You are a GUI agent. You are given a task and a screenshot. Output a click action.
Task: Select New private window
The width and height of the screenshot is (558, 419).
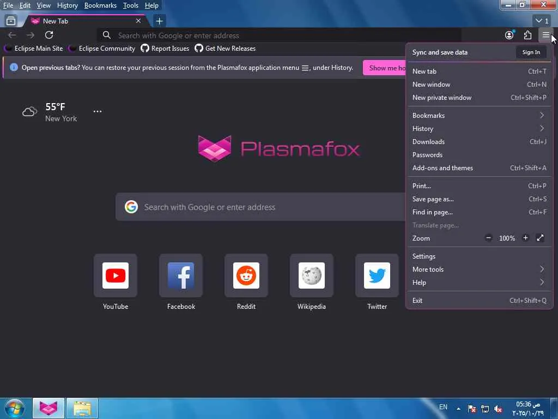coord(479,98)
